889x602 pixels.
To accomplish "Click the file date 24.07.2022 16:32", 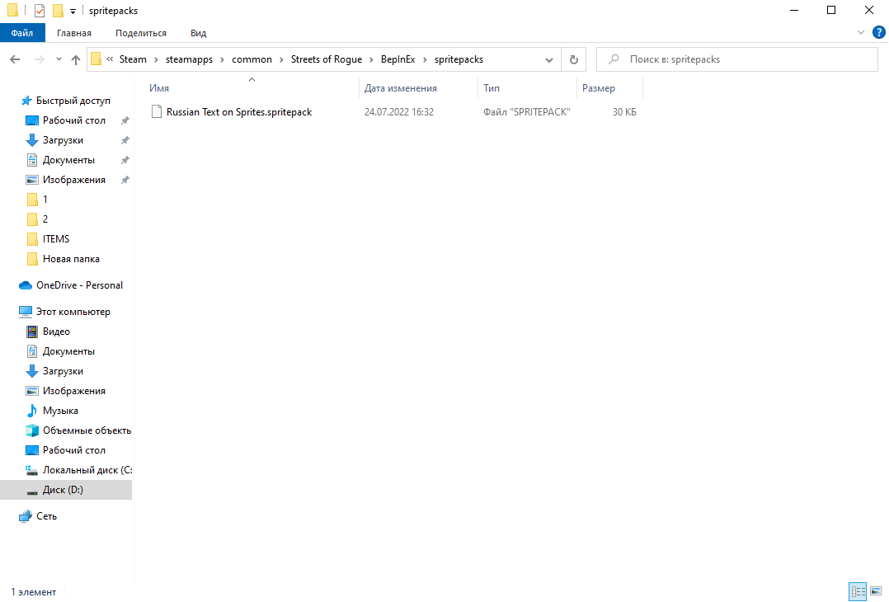I will point(399,112).
